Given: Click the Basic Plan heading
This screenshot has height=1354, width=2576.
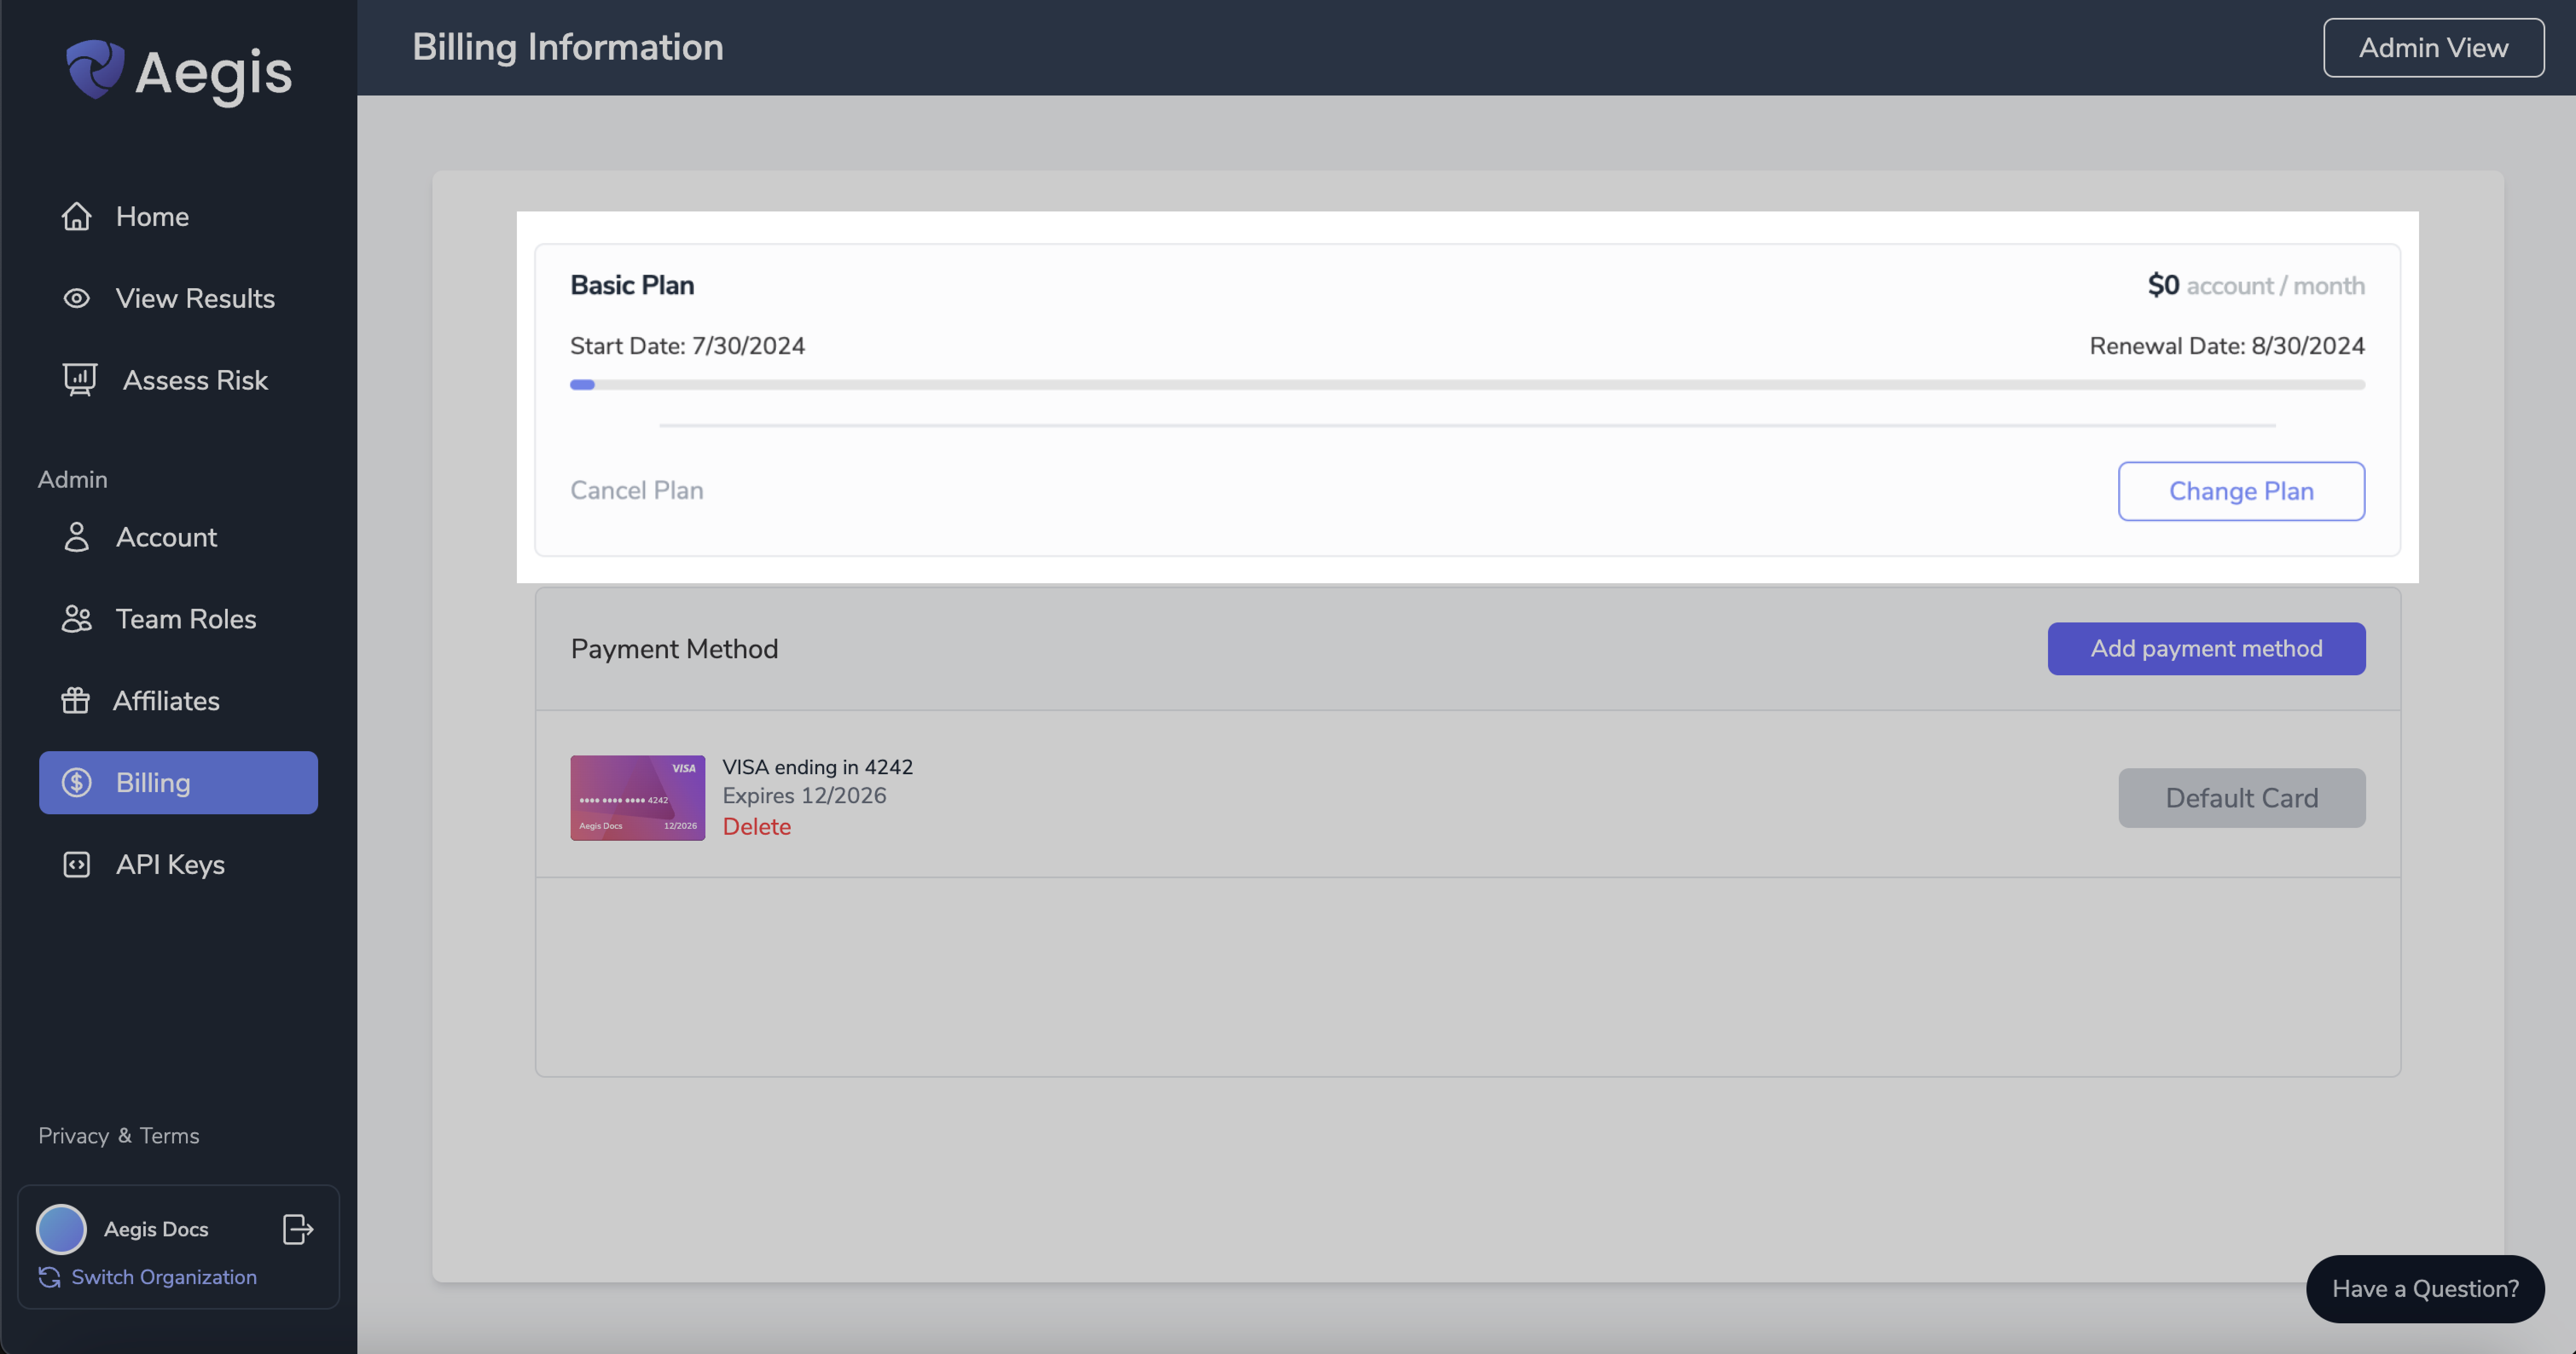Looking at the screenshot, I should coord(632,285).
